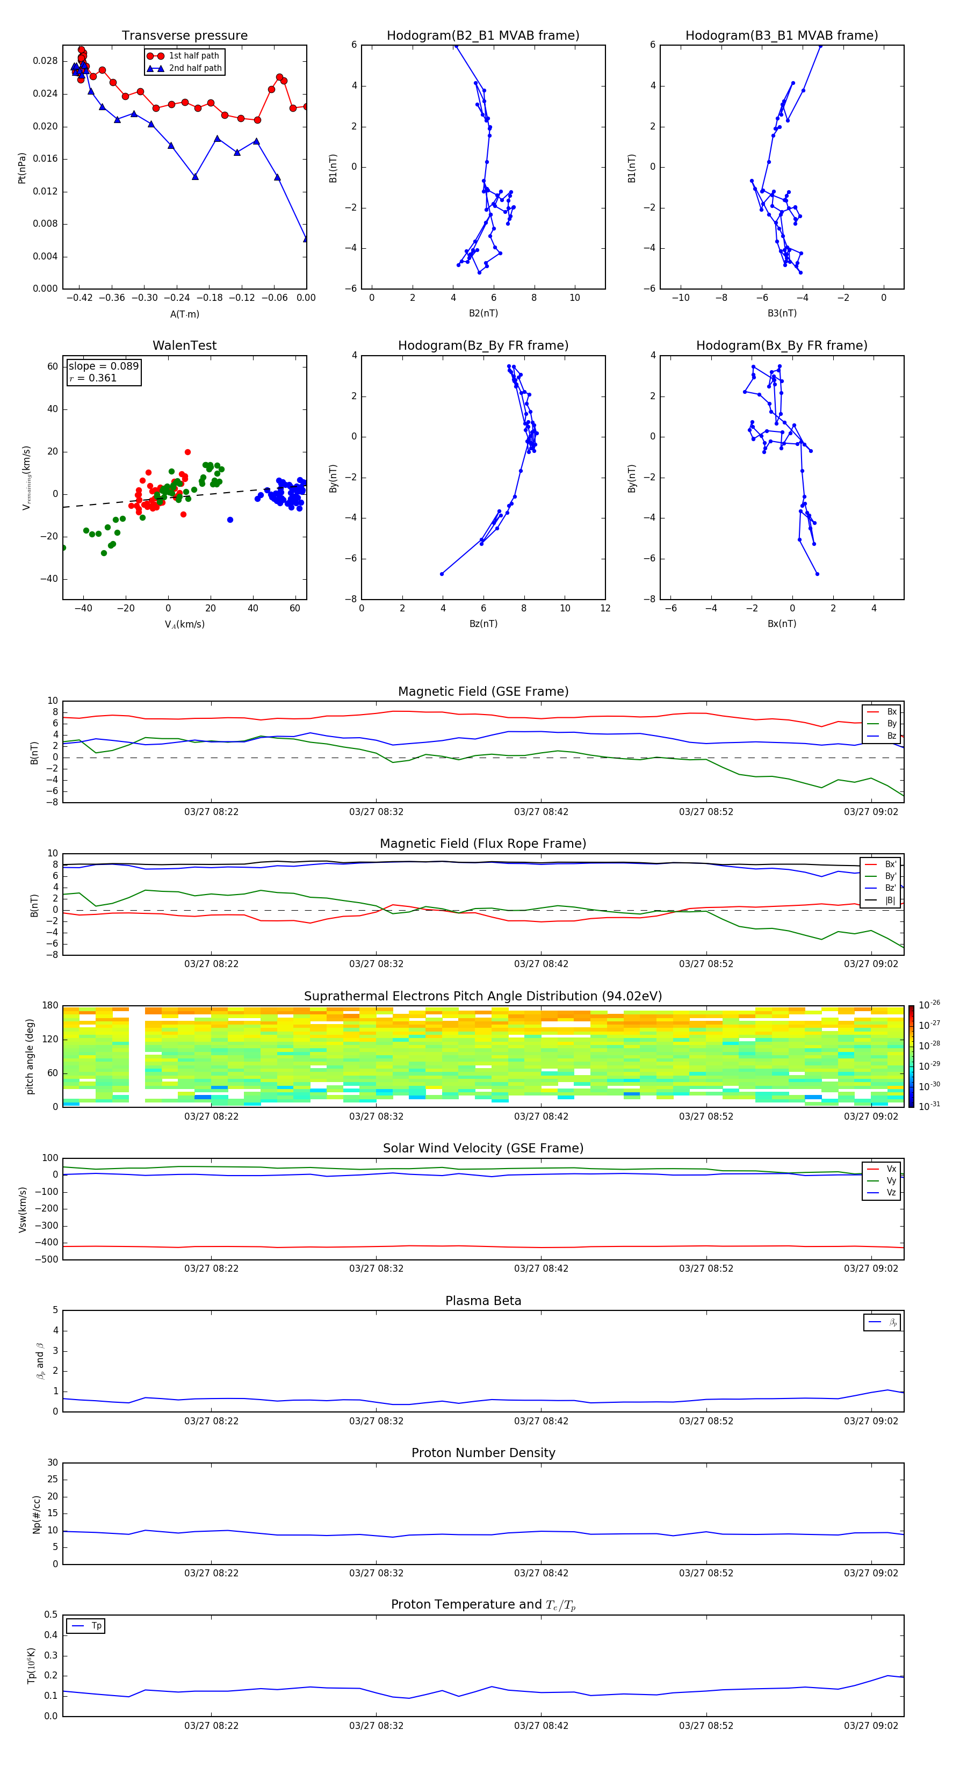The width and height of the screenshot is (967, 1773).
Task: Click the pitch angle colorbar
Action: pos(911,1056)
